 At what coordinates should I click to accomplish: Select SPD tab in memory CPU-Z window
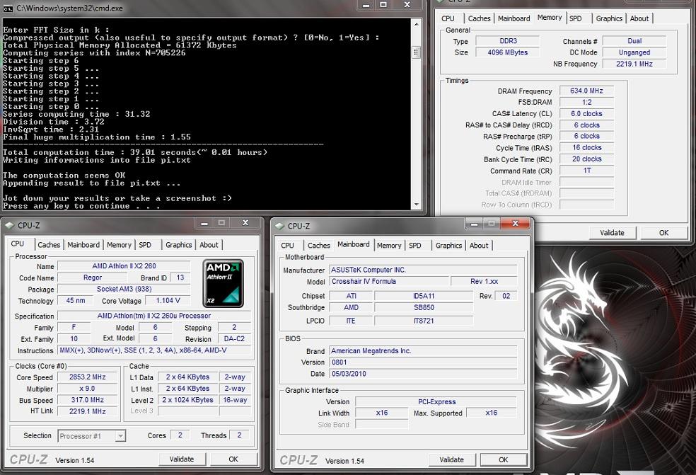[x=575, y=18]
